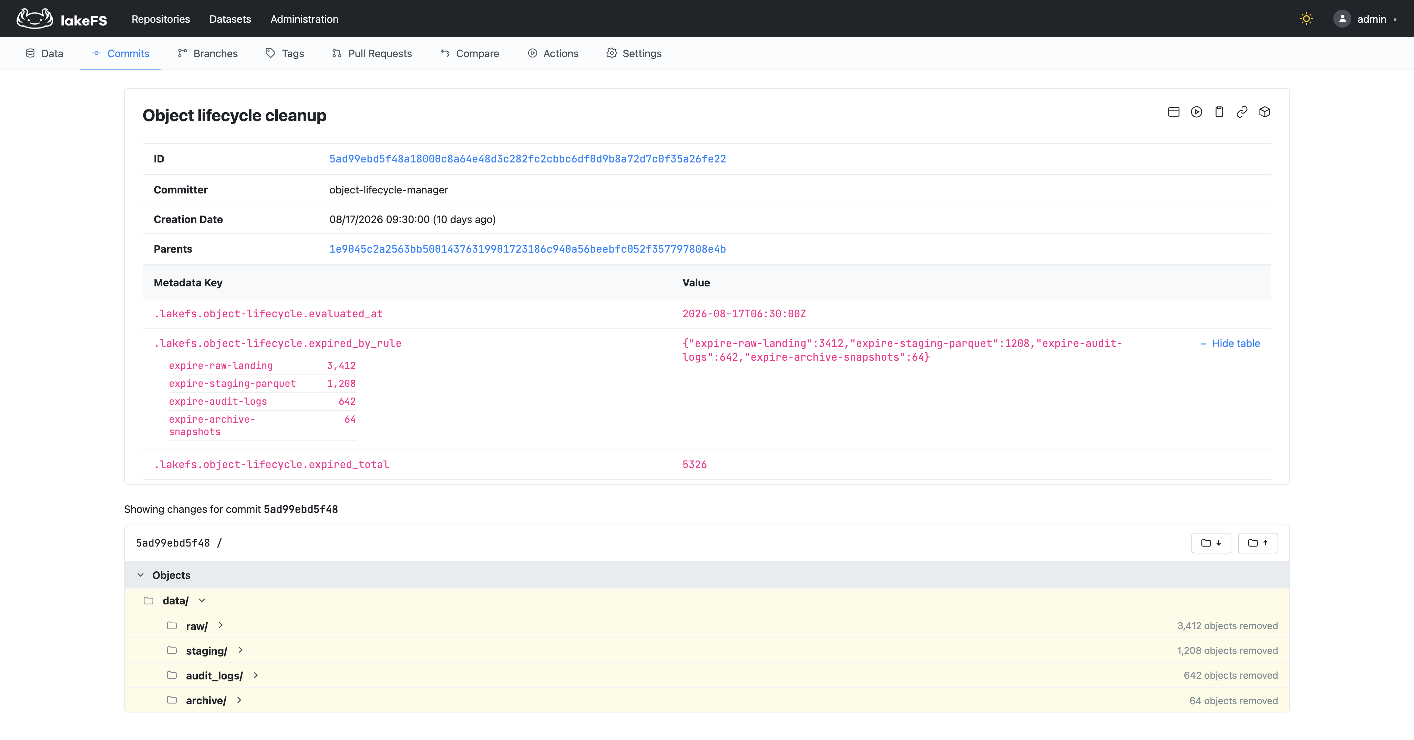The width and height of the screenshot is (1414, 740).
Task: Click the Object lifecycle cleanup title
Action: (234, 116)
